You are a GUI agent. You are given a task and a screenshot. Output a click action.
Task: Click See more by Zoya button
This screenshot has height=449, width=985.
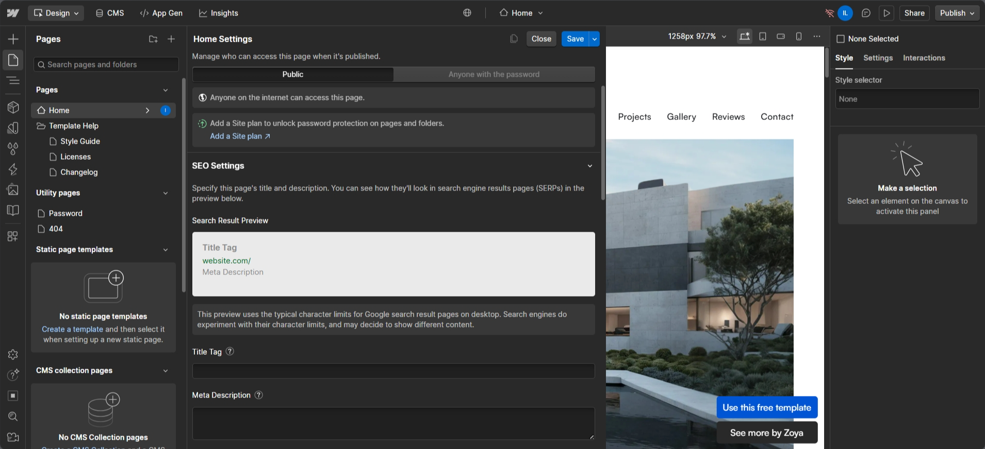click(x=767, y=433)
